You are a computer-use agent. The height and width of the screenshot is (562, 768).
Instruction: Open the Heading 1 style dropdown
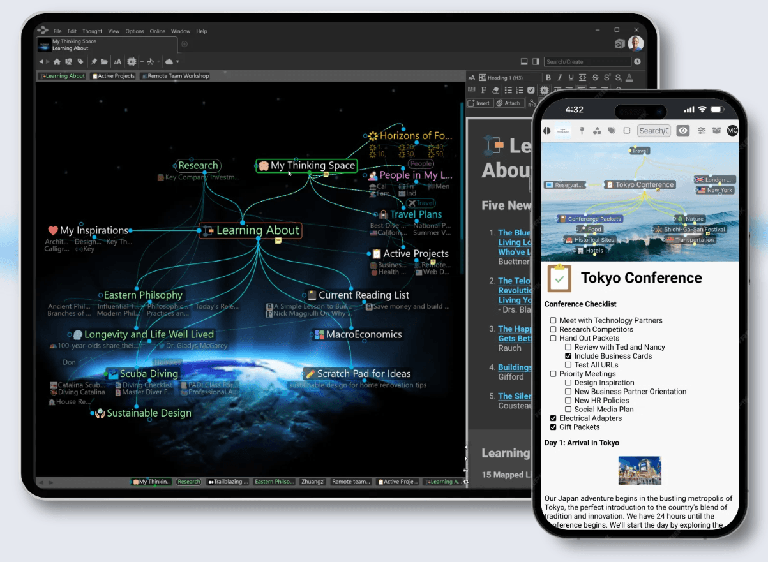(x=510, y=78)
